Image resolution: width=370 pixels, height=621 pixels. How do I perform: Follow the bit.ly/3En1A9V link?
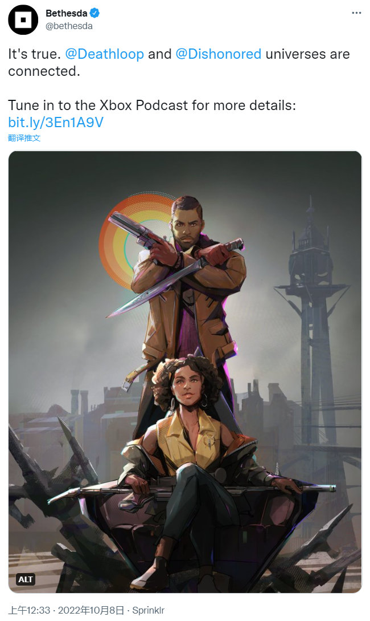[56, 123]
